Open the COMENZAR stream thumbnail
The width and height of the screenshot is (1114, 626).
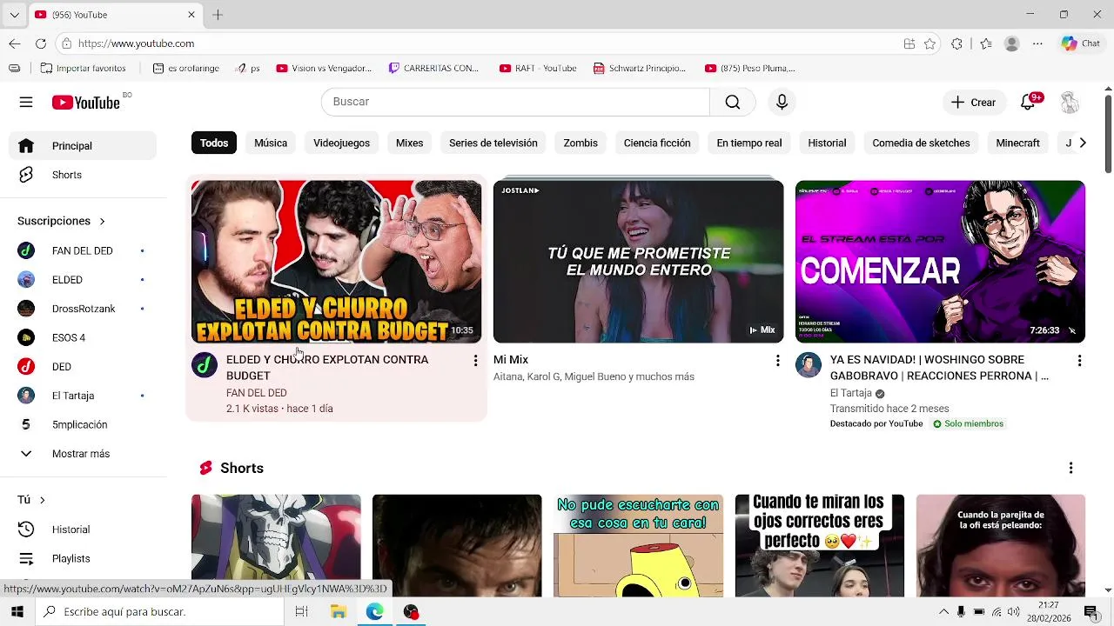click(940, 262)
